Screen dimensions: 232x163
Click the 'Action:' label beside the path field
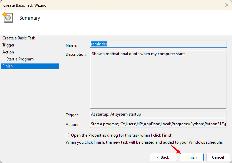[72, 125]
